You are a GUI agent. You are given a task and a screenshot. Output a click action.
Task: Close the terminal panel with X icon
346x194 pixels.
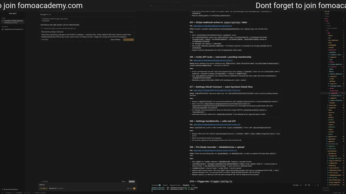click(318, 185)
